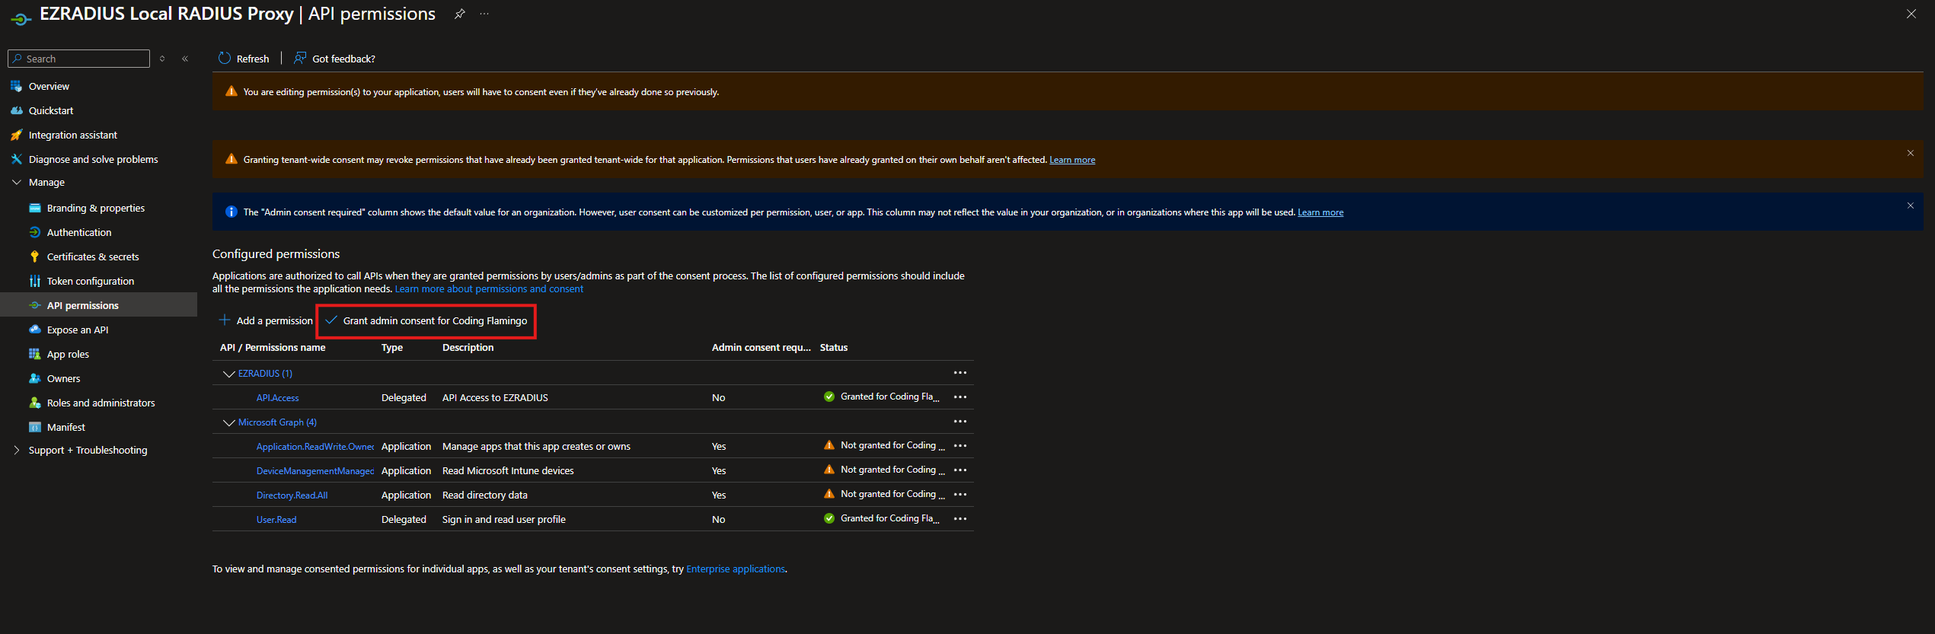This screenshot has width=1935, height=634.
Task: Open Diagnose and solve problems
Action: (x=93, y=159)
